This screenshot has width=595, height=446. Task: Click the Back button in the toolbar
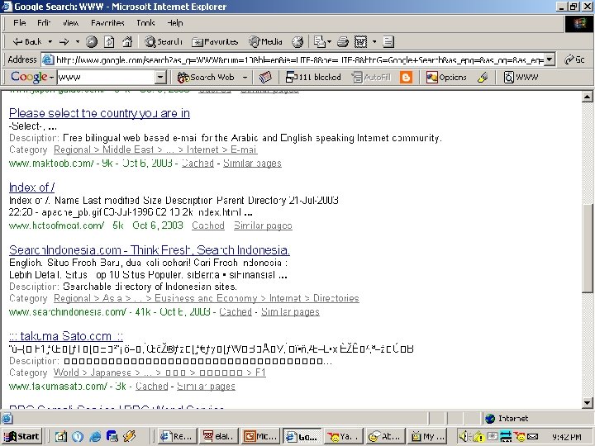26,42
